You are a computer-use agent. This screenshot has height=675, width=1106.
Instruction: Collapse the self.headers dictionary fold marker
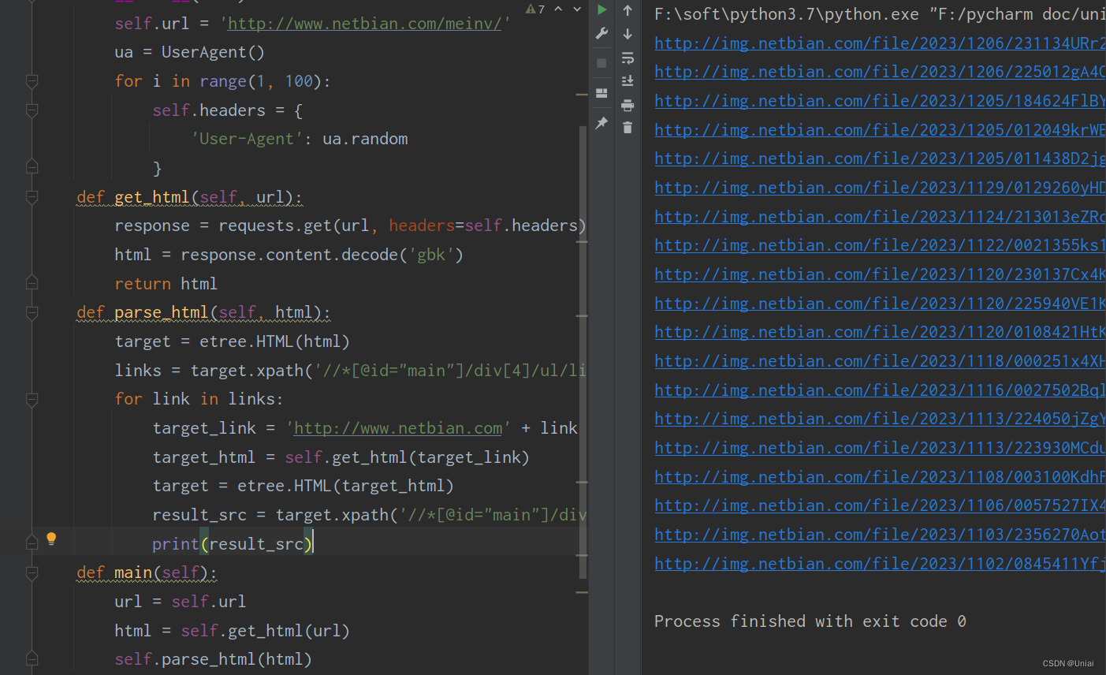[32, 110]
